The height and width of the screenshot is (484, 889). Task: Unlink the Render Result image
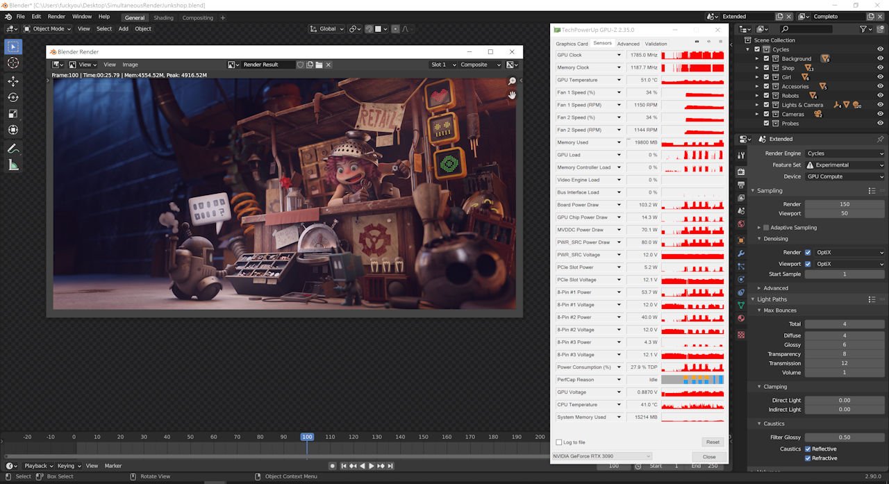(x=329, y=65)
